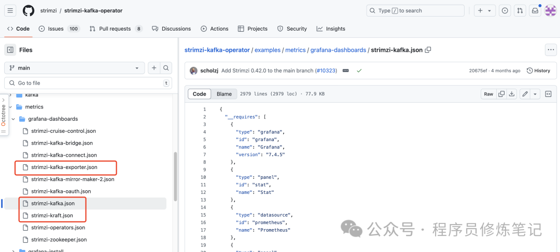Focus the Go to file field
The height and width of the screenshot is (252, 560).
88,83
